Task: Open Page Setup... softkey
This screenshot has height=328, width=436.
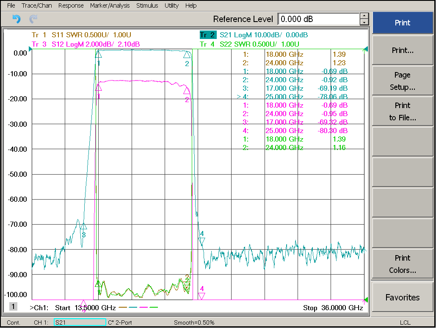Action: pyautogui.click(x=403, y=81)
